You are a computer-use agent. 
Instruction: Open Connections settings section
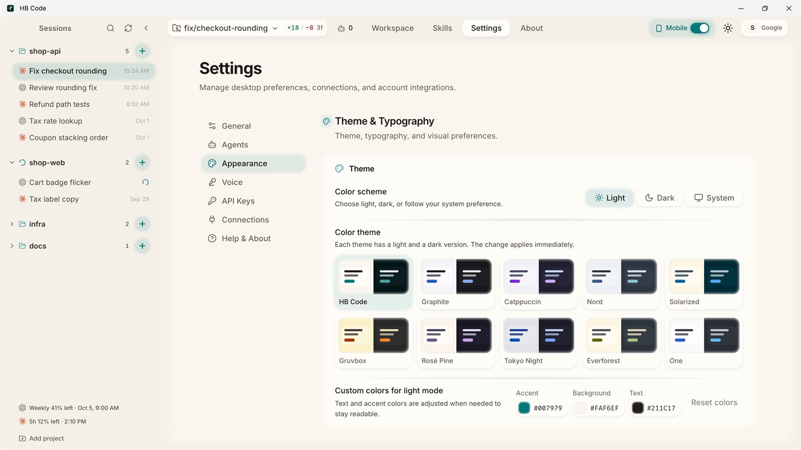coord(254,220)
